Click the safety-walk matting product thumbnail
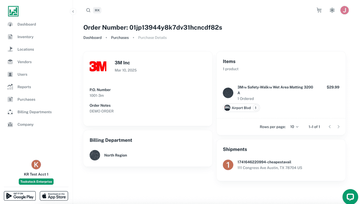 pyautogui.click(x=228, y=93)
